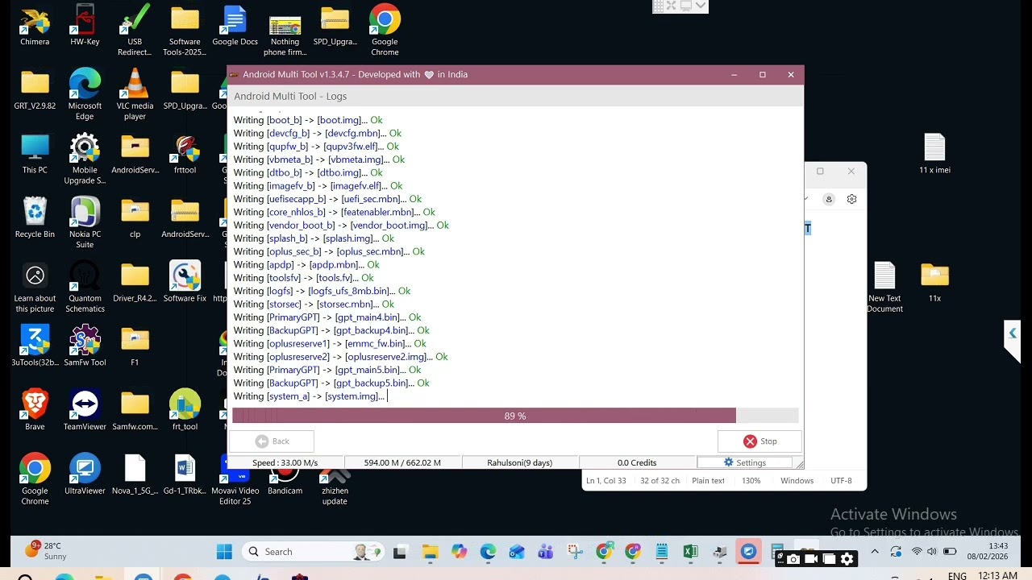
Task: Open File Explorer from the taskbar
Action: point(430,552)
